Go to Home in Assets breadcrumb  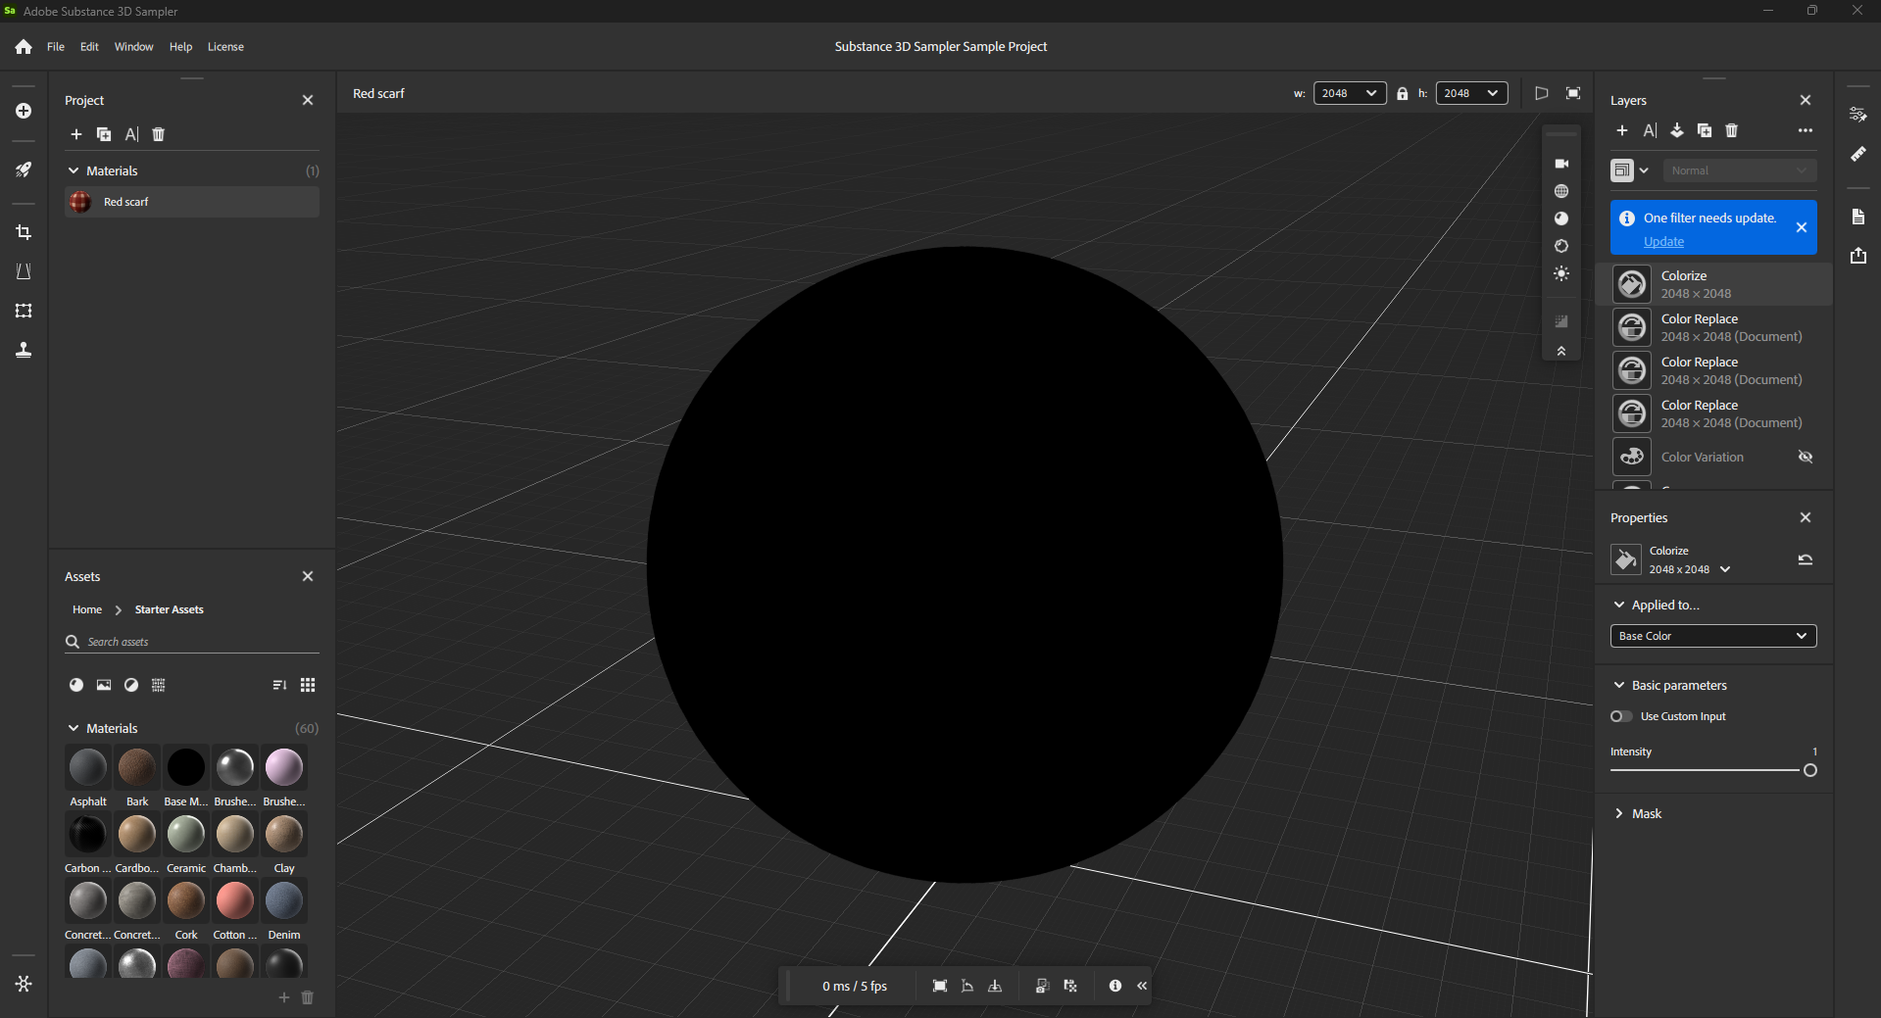[x=87, y=609]
